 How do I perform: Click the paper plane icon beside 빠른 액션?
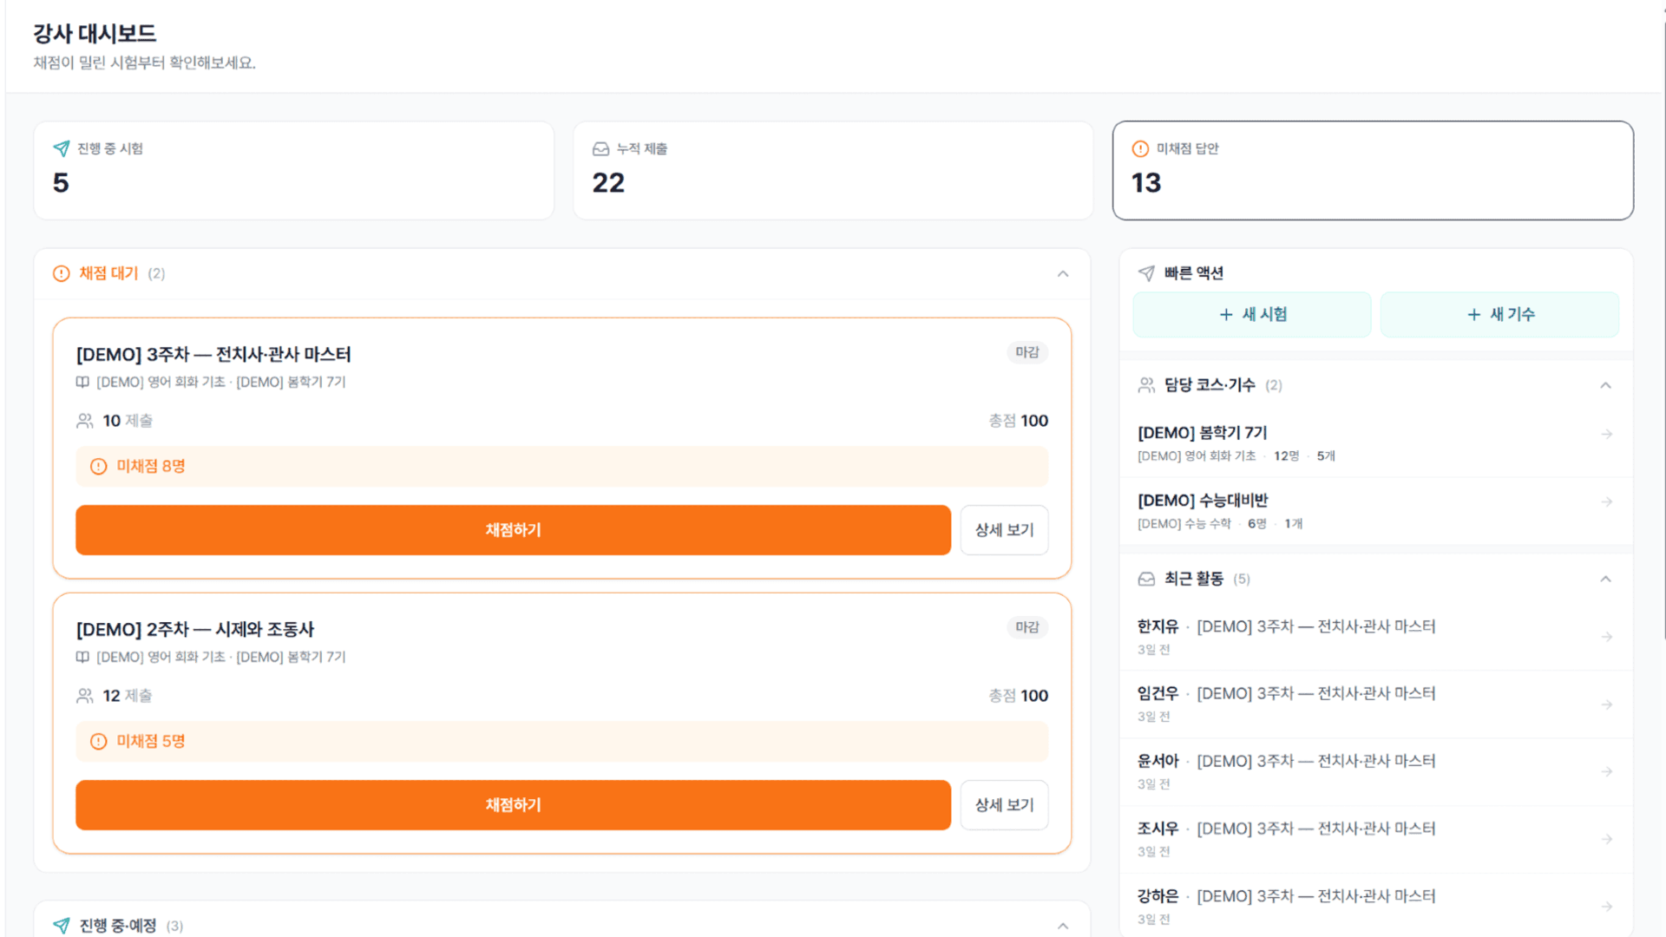pyautogui.click(x=1146, y=273)
